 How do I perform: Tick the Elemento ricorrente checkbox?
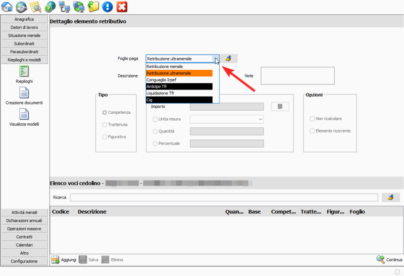[313, 131]
